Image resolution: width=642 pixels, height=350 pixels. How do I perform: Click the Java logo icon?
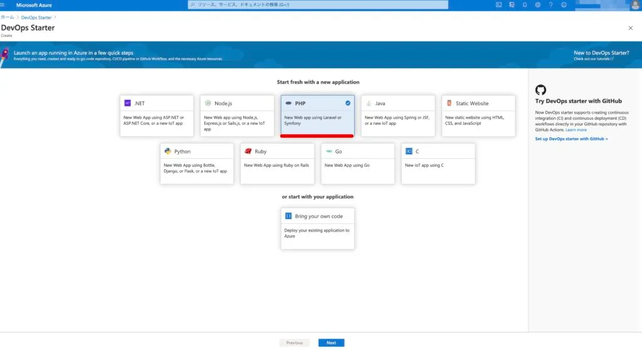[369, 103]
